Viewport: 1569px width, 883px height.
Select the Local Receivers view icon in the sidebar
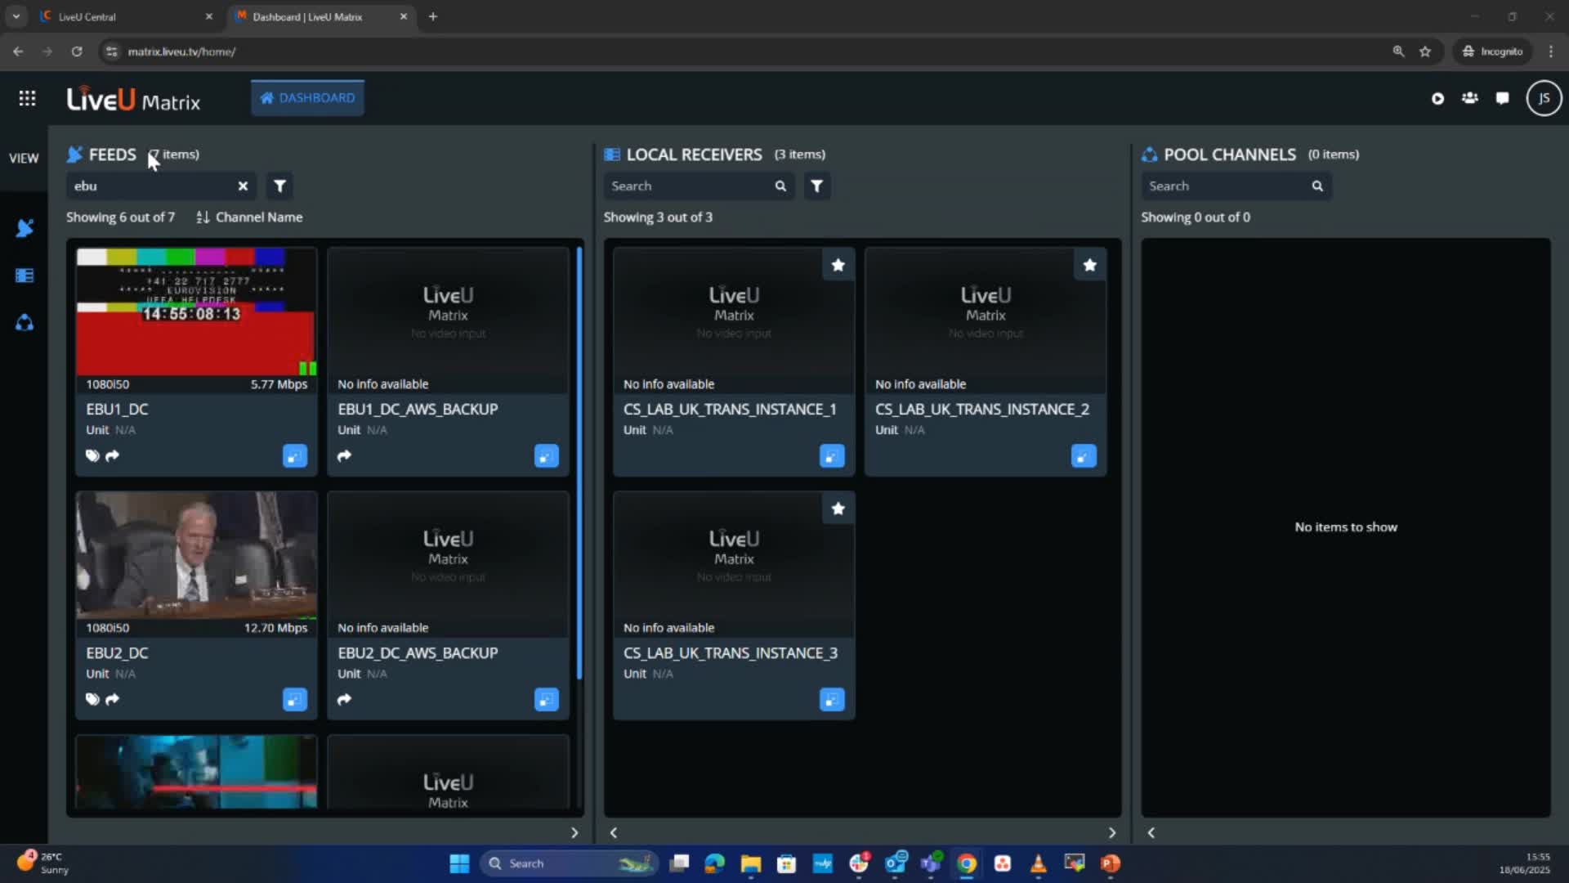click(x=25, y=276)
